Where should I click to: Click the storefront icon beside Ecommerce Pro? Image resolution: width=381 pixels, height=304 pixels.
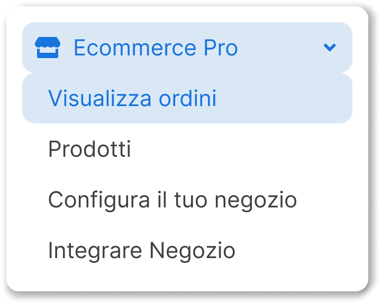(x=48, y=47)
